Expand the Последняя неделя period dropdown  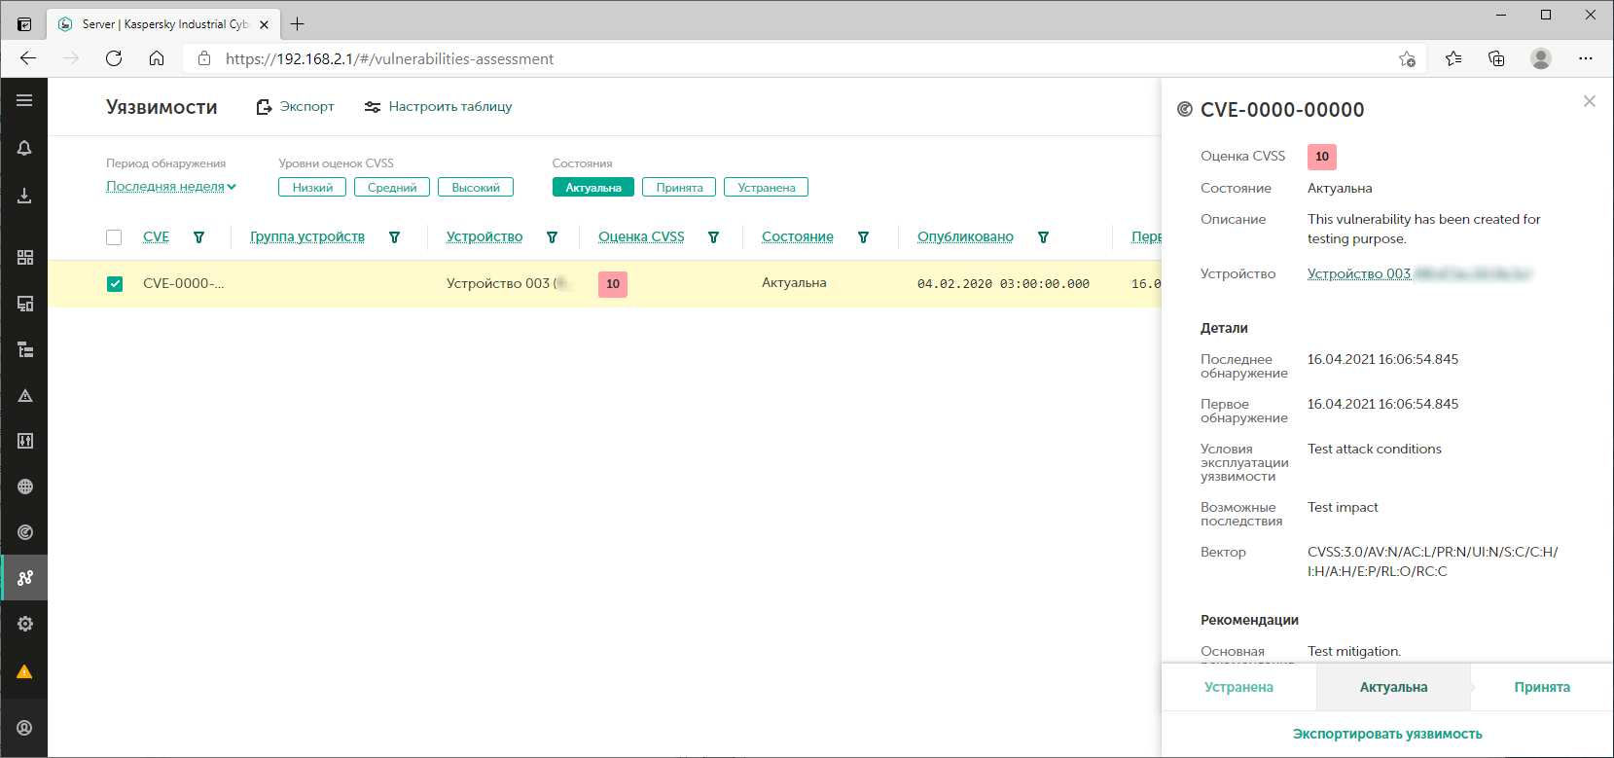pos(171,187)
